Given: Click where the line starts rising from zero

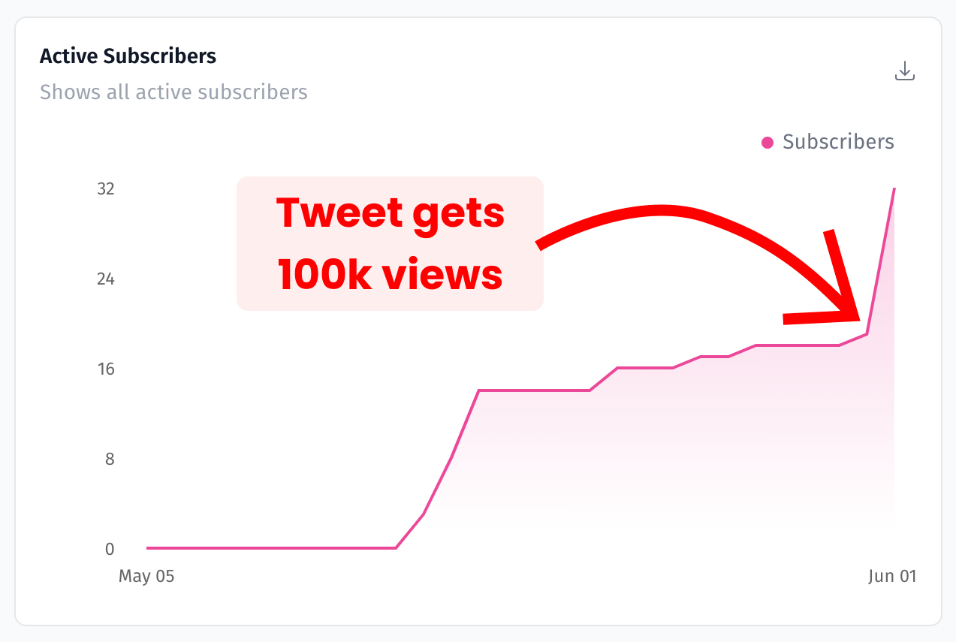Looking at the screenshot, I should click(x=396, y=547).
